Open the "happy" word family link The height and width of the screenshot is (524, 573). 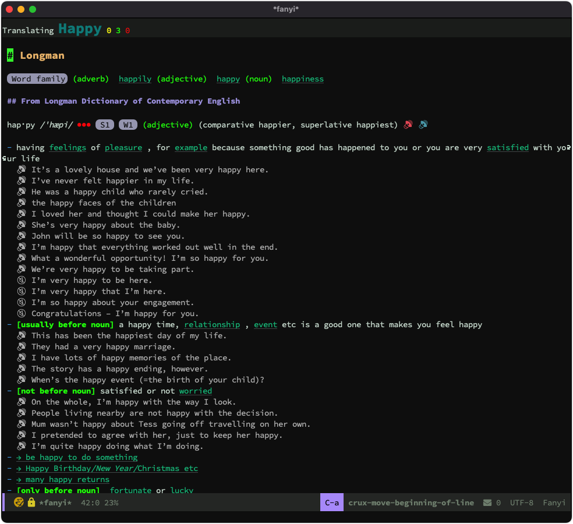228,79
